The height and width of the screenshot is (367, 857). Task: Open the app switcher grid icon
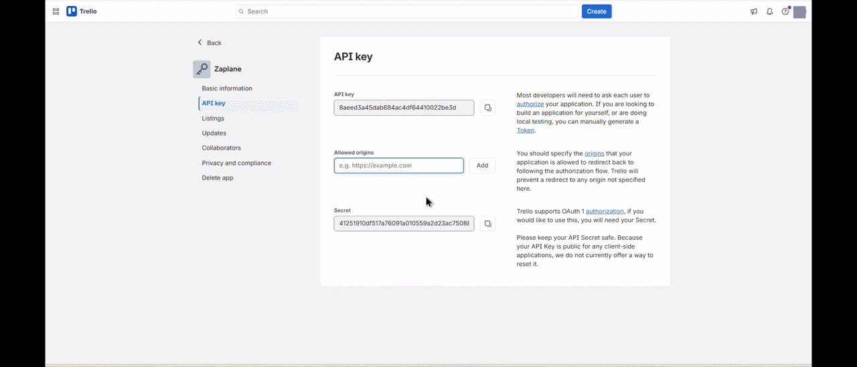click(x=56, y=11)
